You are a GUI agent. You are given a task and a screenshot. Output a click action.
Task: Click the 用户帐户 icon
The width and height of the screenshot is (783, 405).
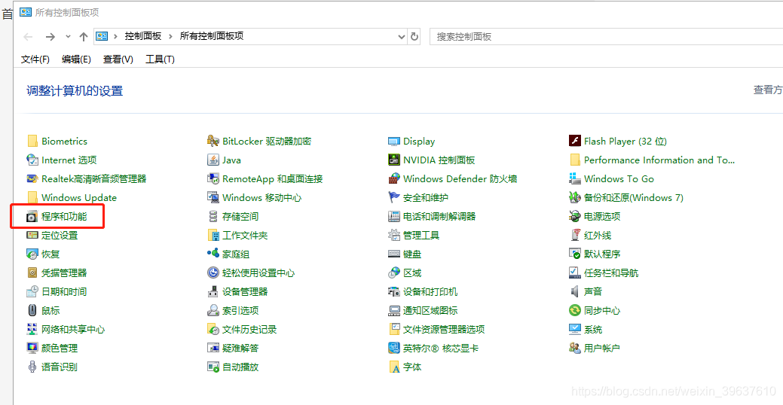[575, 348]
